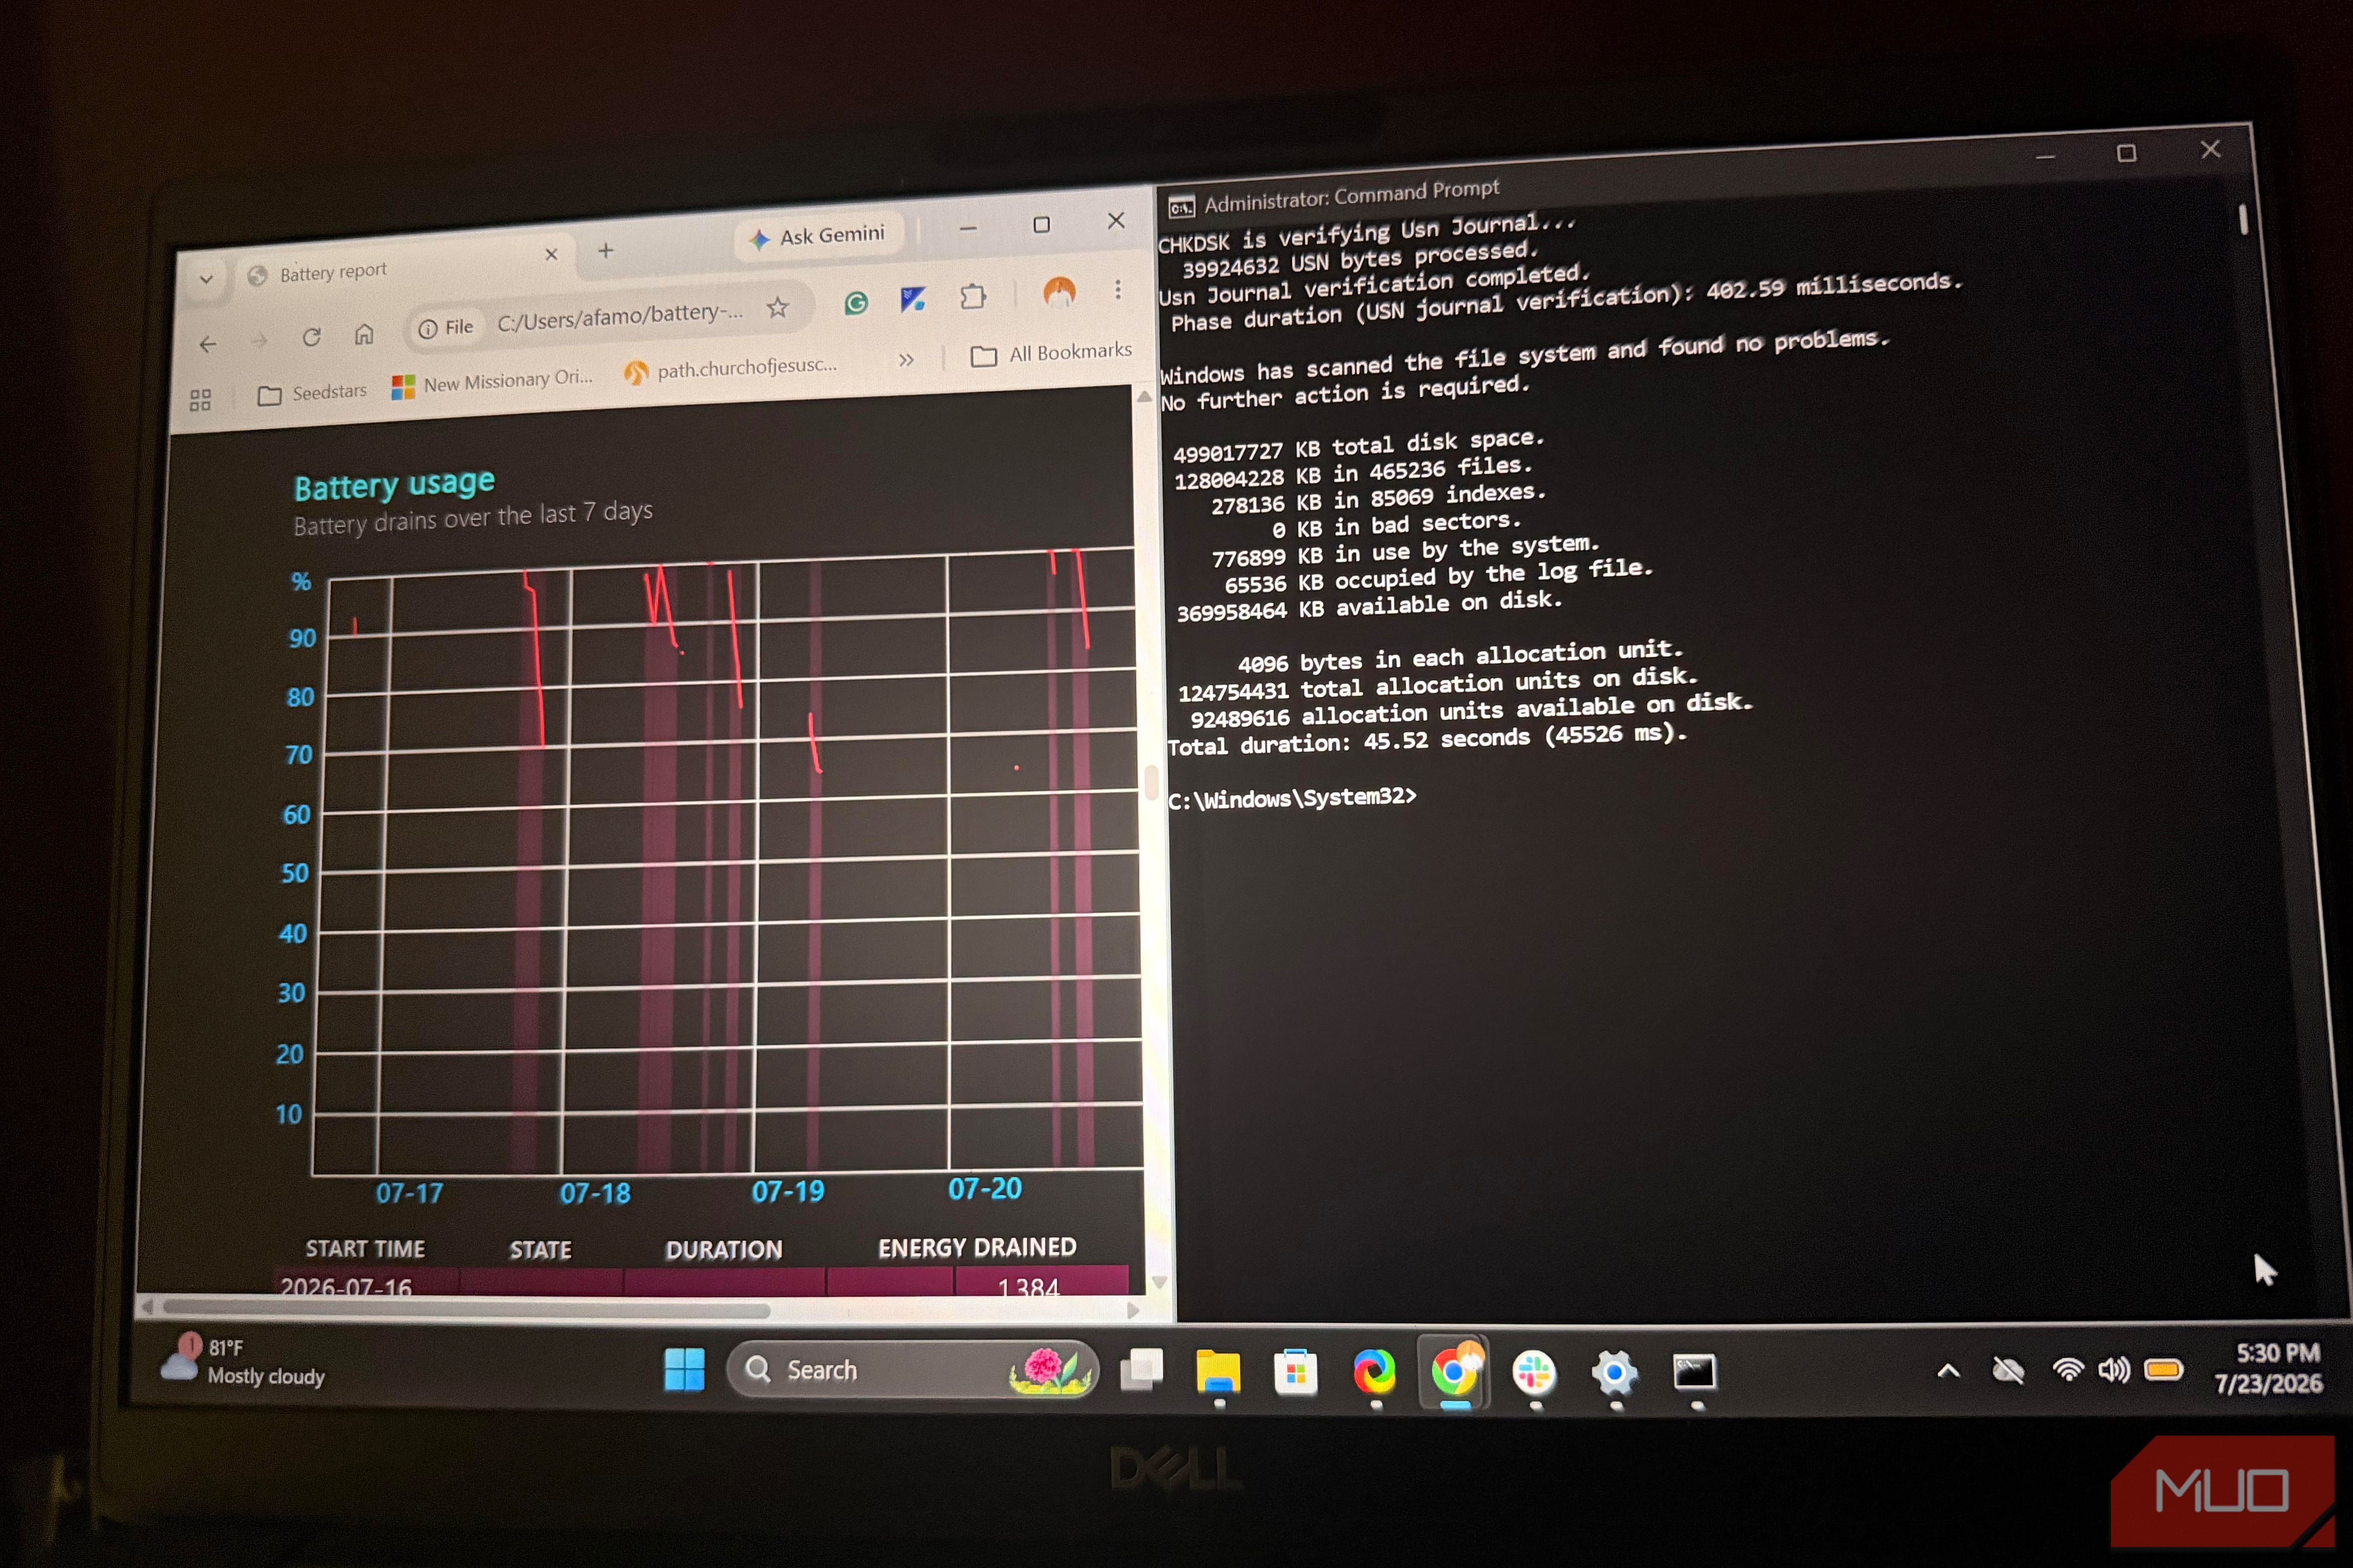The height and width of the screenshot is (1568, 2353).
Task: Open Chrome three-dot menu
Action: (x=1118, y=289)
